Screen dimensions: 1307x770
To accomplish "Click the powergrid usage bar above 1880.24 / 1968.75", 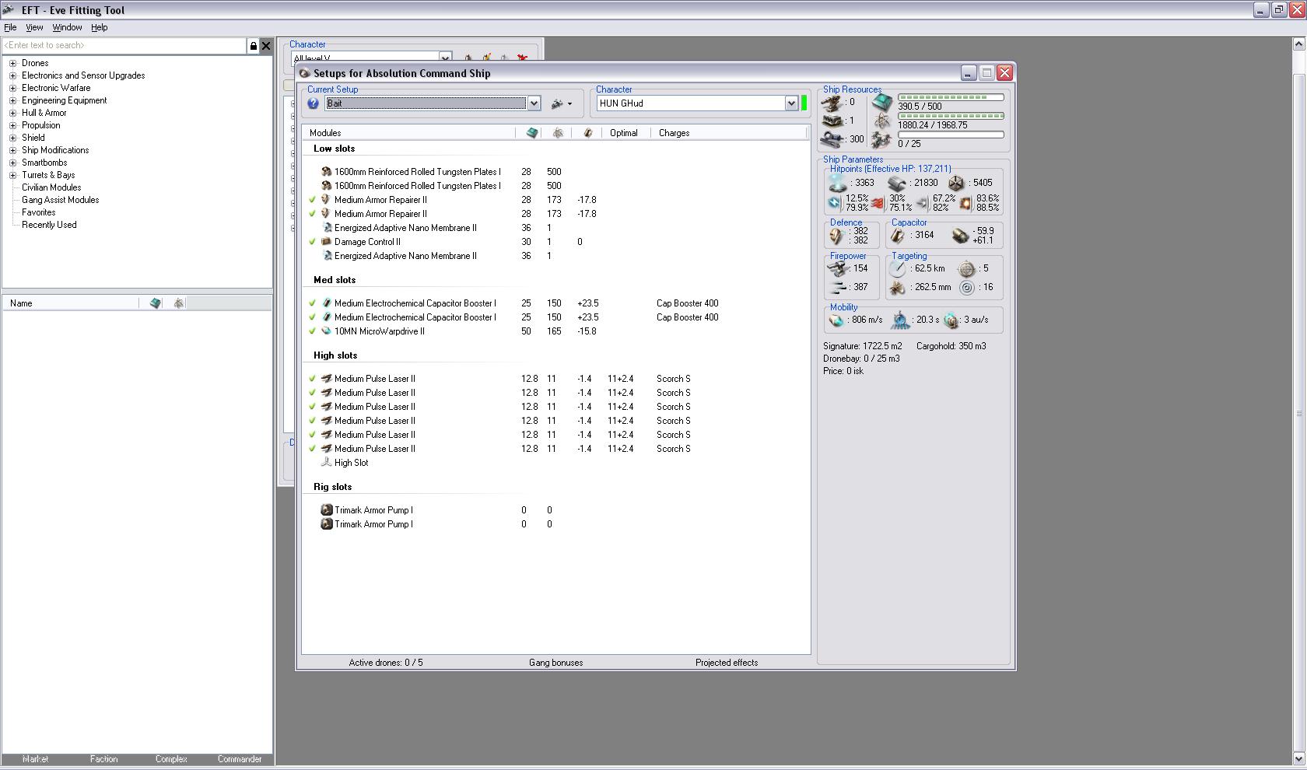I will 951,116.
